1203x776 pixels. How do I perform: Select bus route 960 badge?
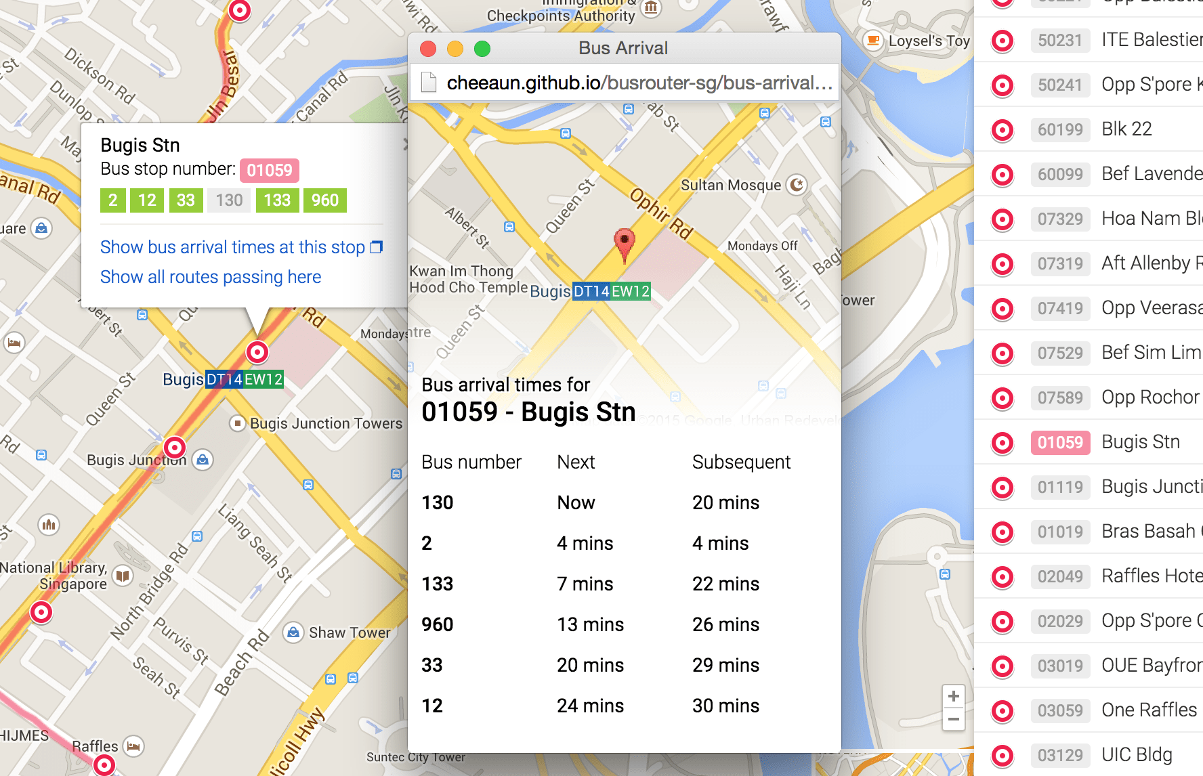tap(325, 200)
